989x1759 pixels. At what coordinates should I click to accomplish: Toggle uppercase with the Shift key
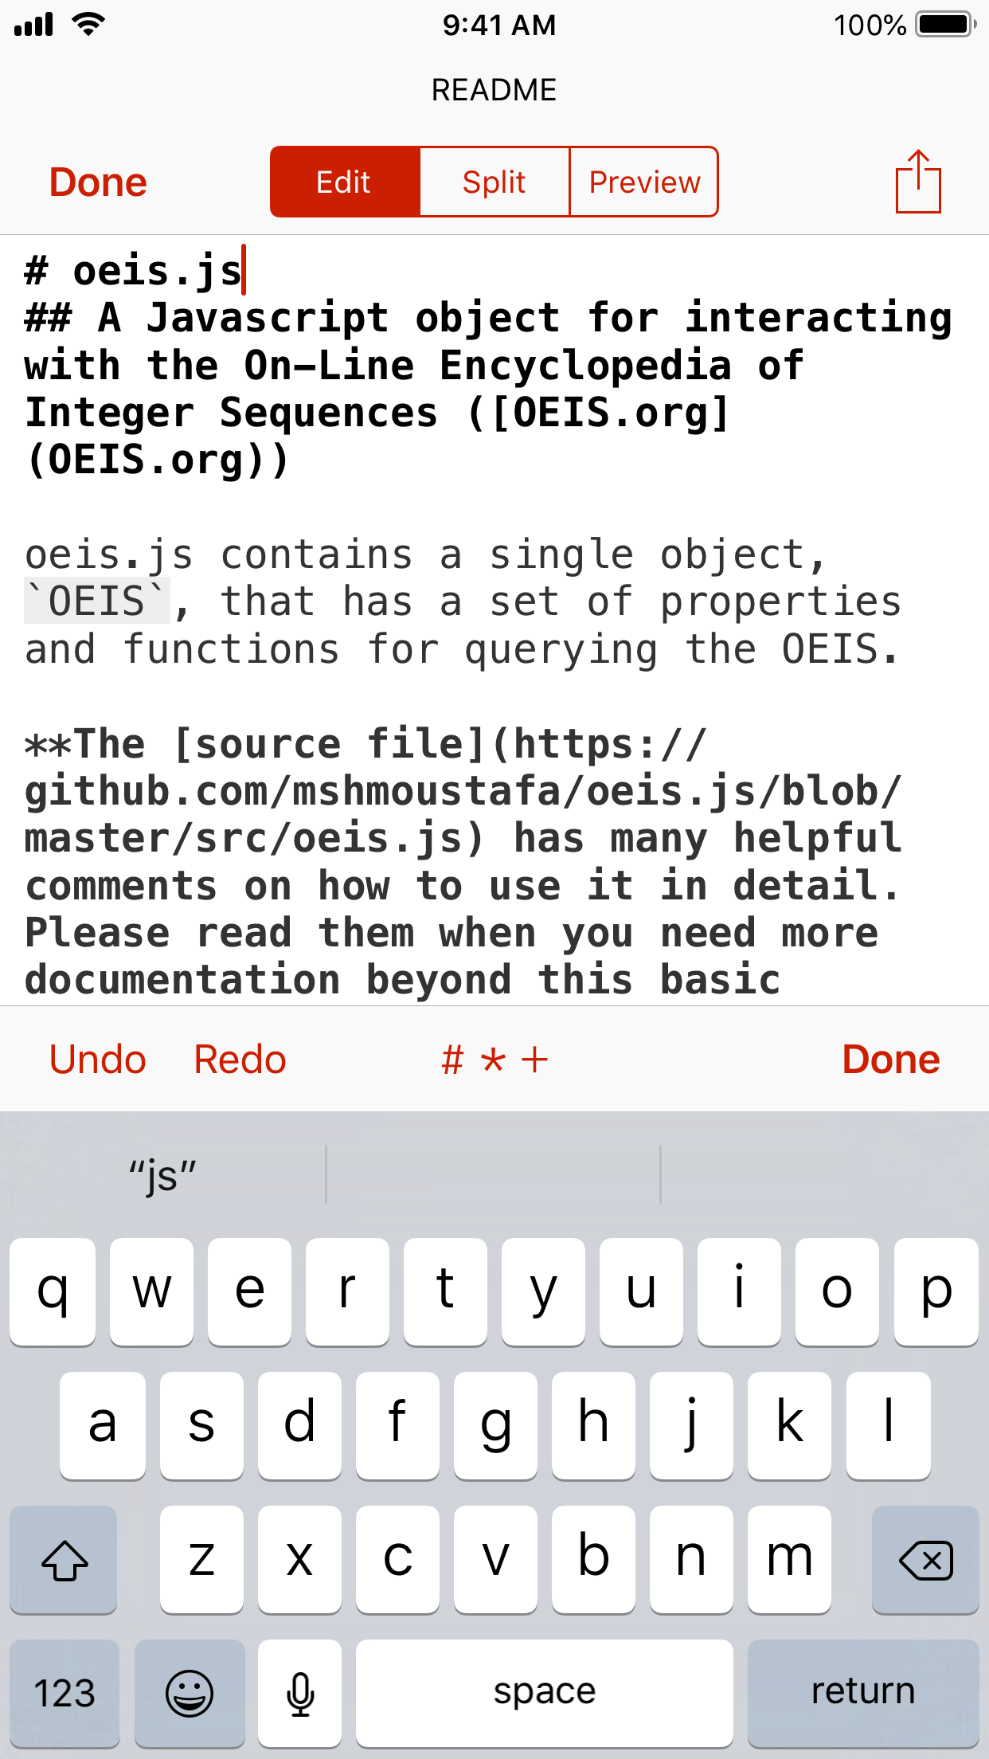tap(63, 1559)
